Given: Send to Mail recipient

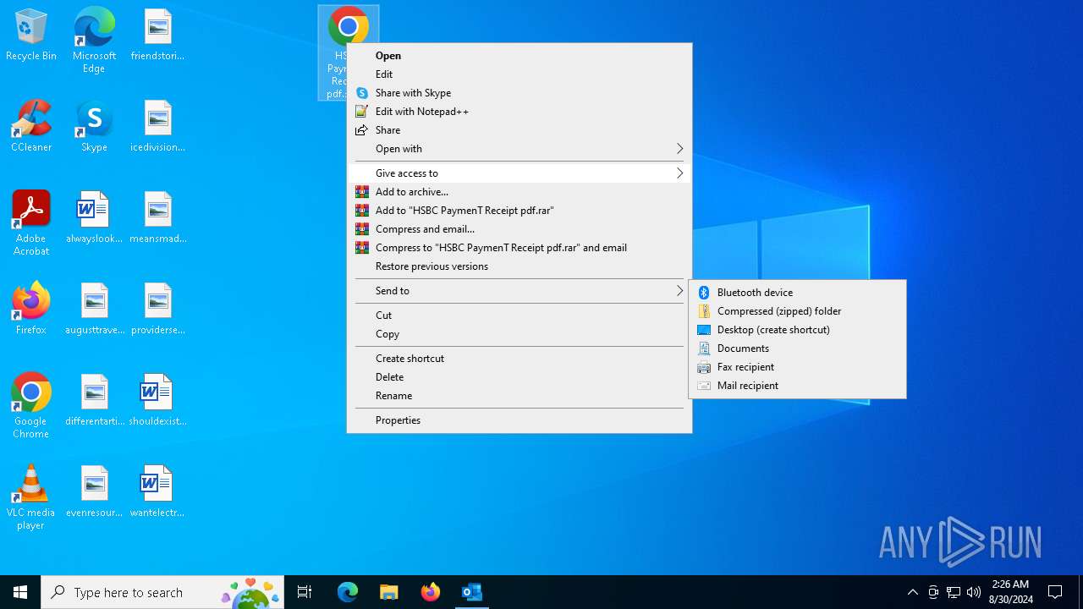Looking at the screenshot, I should click(x=798, y=386).
